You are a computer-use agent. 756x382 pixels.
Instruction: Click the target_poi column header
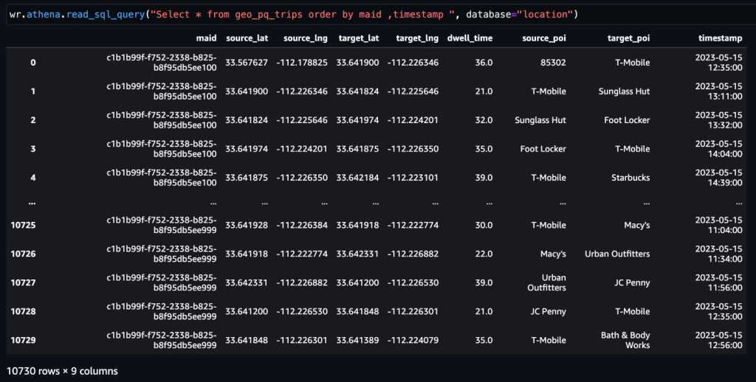tap(628, 38)
